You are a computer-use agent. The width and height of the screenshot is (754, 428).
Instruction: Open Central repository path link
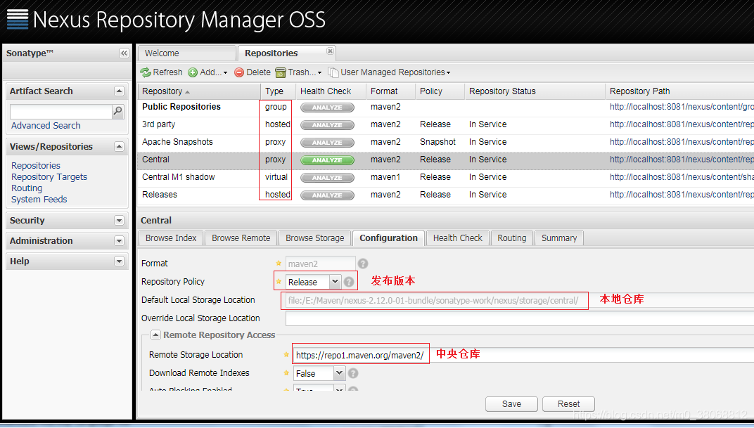pyautogui.click(x=682, y=160)
